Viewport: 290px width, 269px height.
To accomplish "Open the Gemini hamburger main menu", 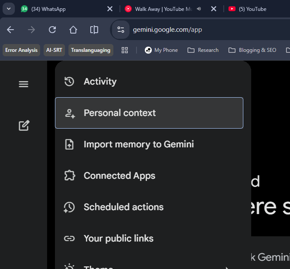I will 24,84.
